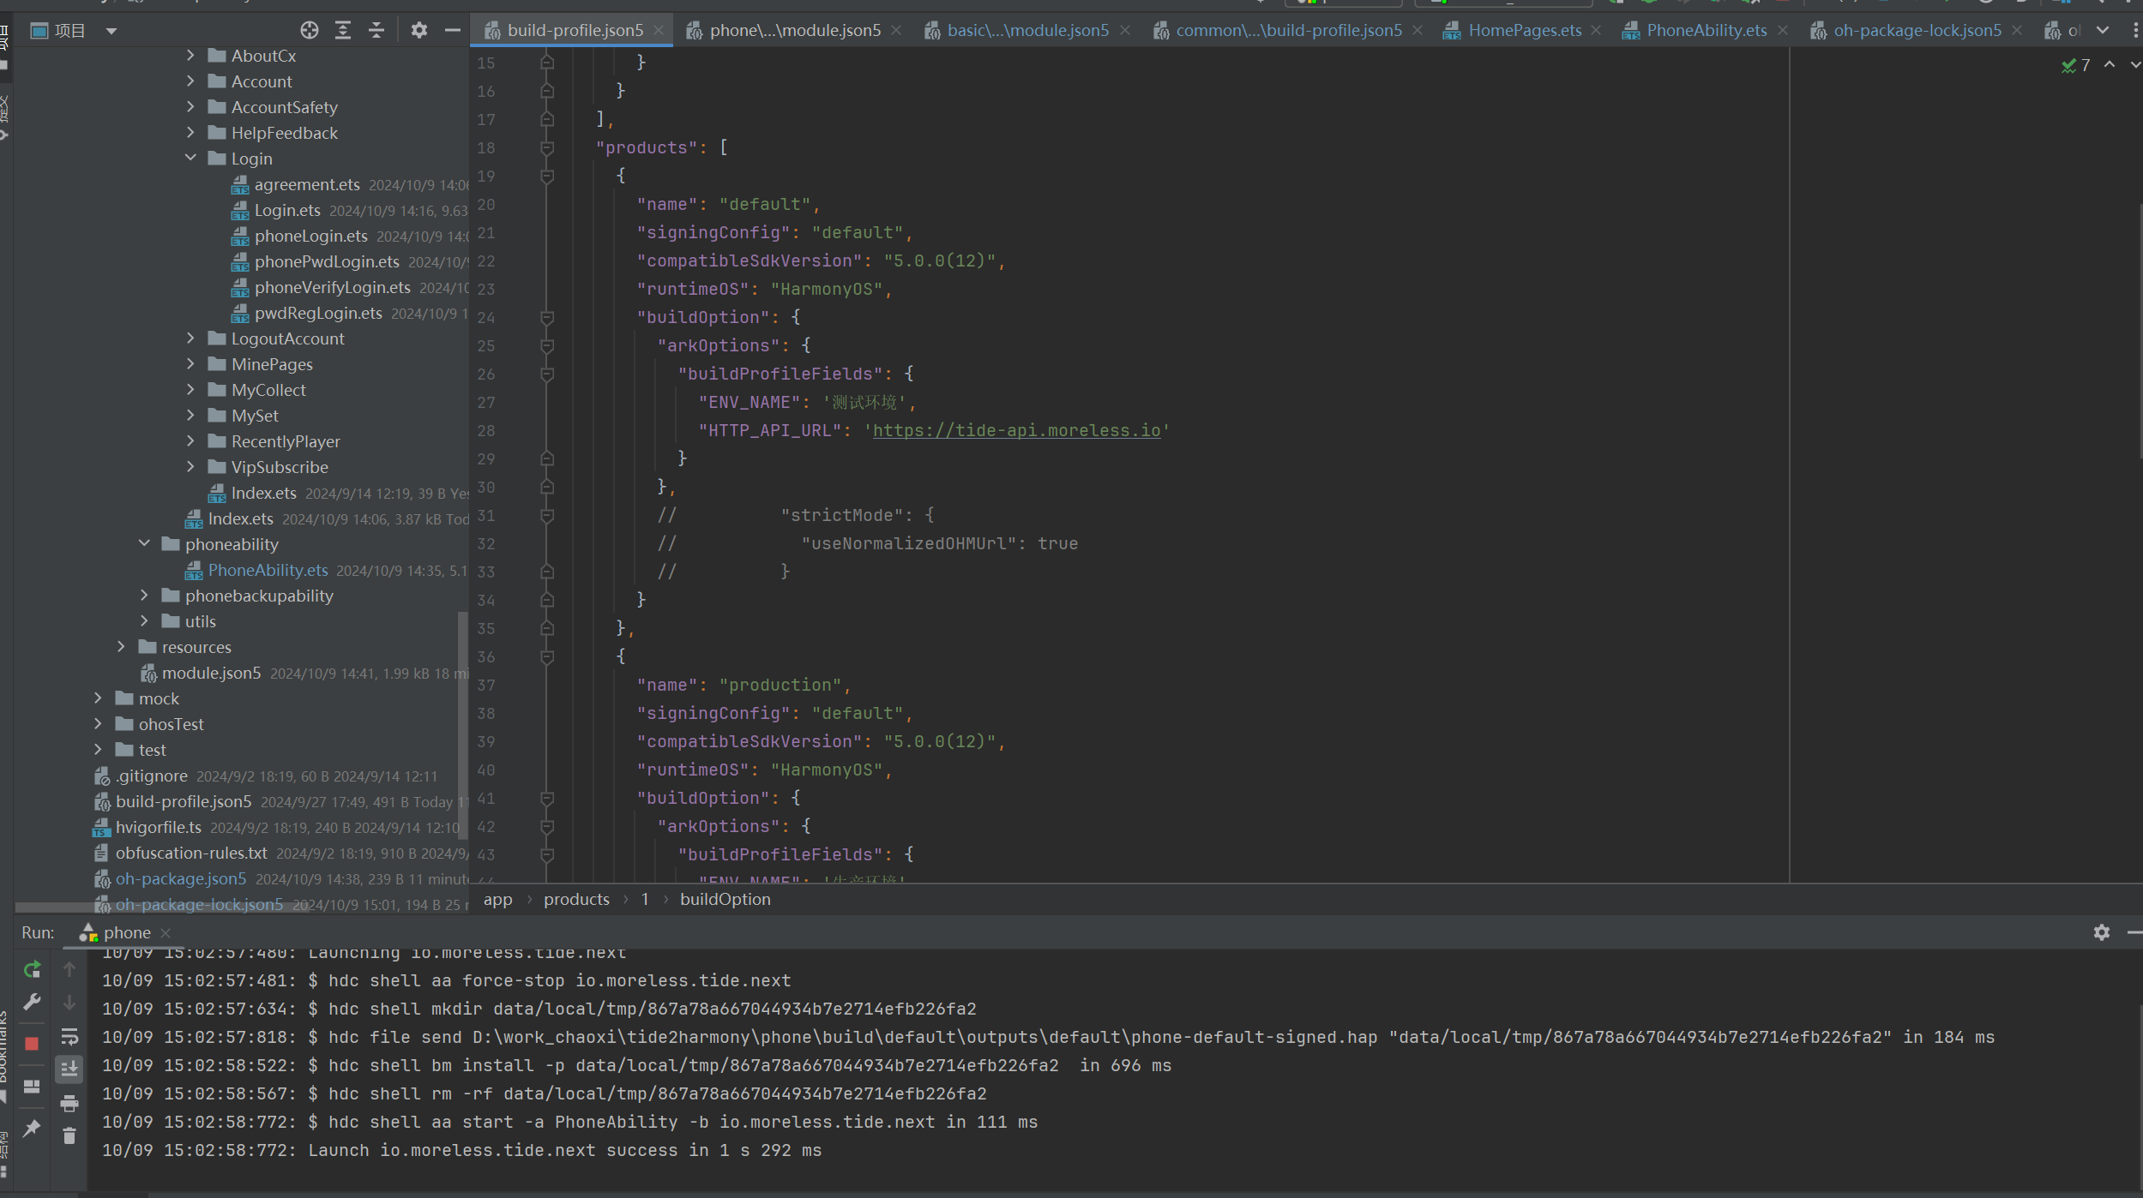Image resolution: width=2143 pixels, height=1198 pixels.
Task: Fold code block at line 41 buildOption
Action: [547, 798]
